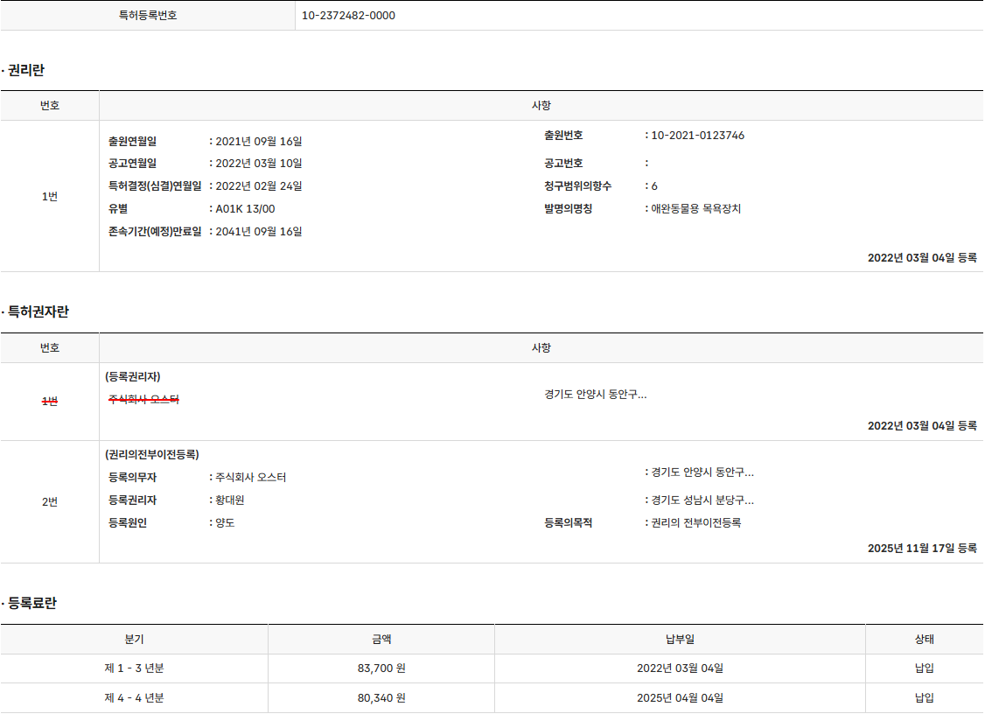Screen dimensions: 985x714
Task: Select the 납부일 column header
Action: click(x=680, y=640)
